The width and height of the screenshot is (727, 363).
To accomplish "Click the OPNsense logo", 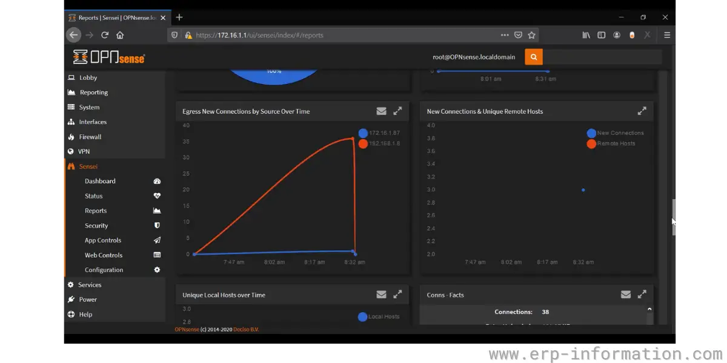I will coord(109,57).
